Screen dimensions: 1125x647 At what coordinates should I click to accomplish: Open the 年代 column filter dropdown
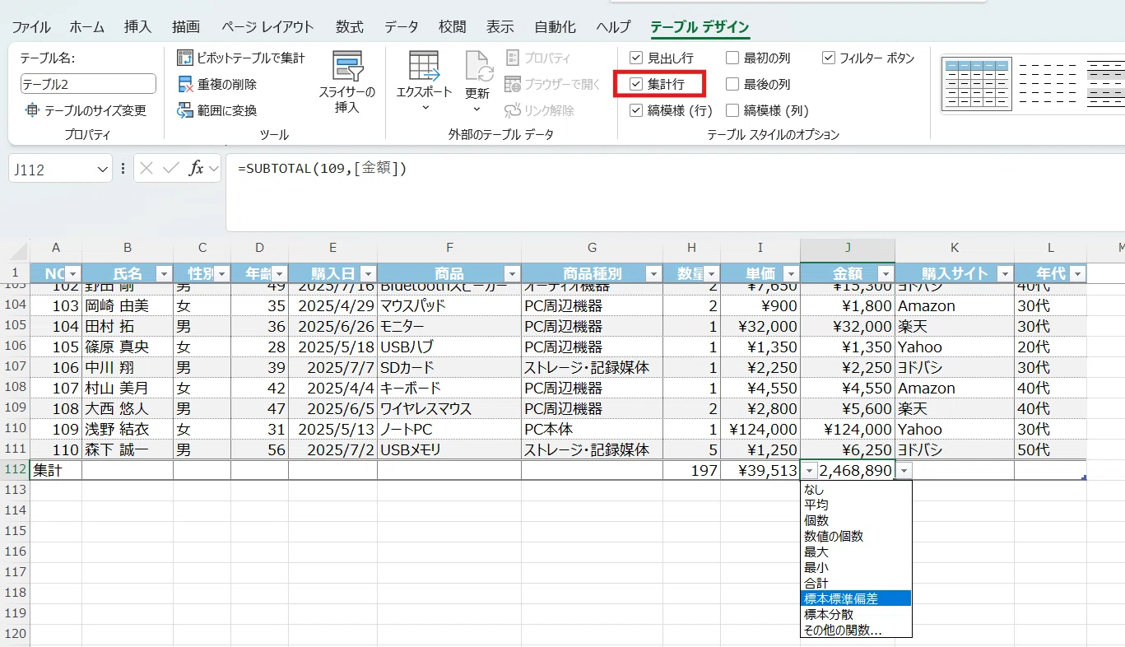pyautogui.click(x=1076, y=274)
